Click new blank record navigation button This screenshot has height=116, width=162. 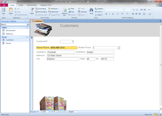click(x=55, y=112)
